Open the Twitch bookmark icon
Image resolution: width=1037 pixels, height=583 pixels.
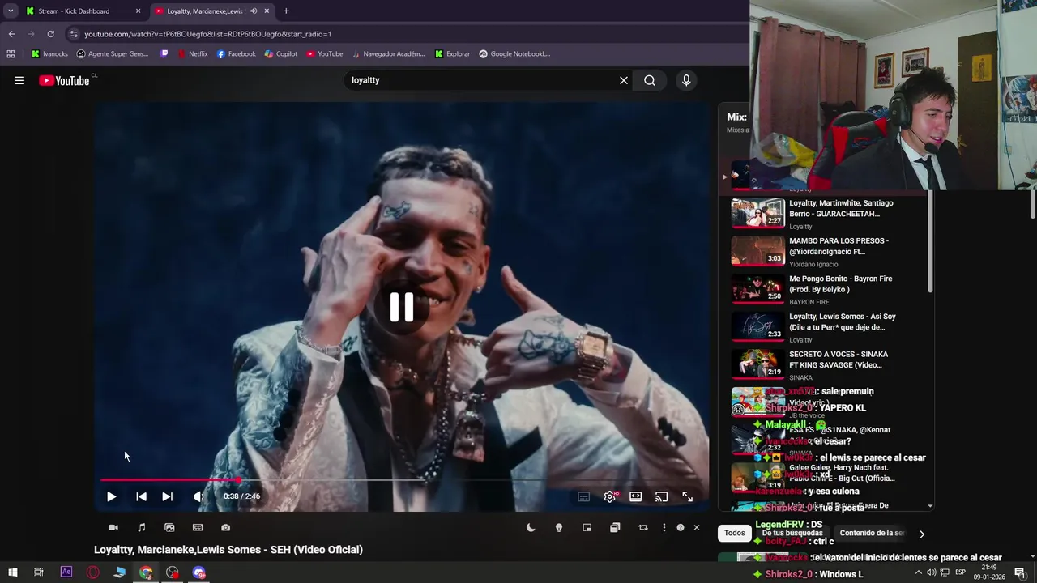tap(164, 54)
